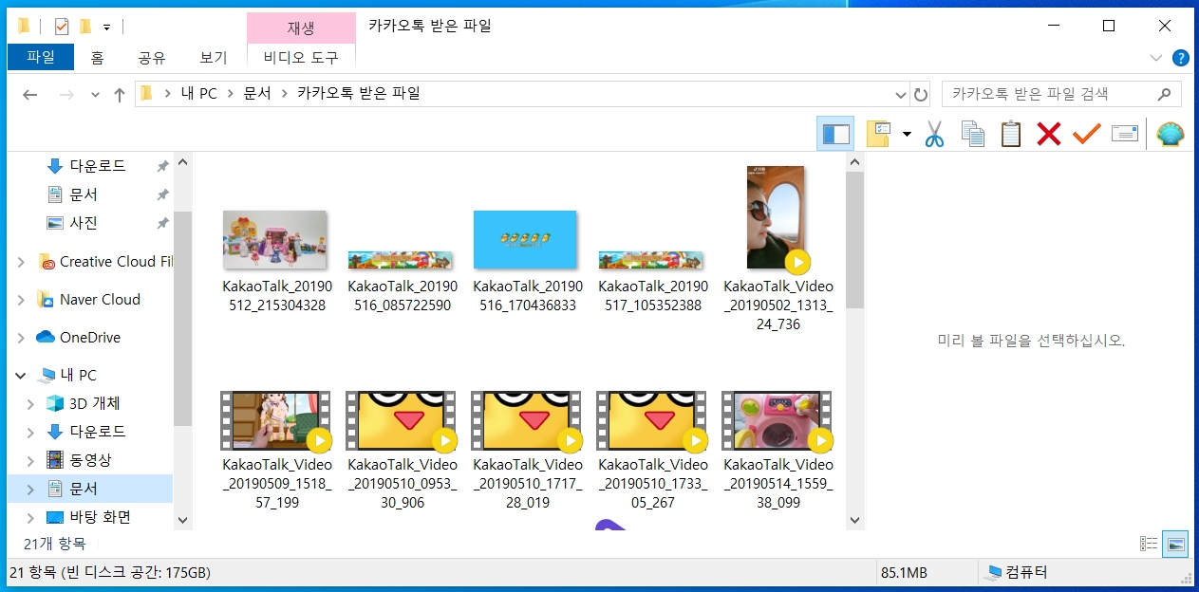Screen dimensions: 1199x592
Task: Click 카카오톡 받은 파일 breadcrumb
Action: pos(358,94)
